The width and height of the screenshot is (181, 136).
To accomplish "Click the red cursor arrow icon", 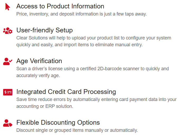I will coord(8,7).
